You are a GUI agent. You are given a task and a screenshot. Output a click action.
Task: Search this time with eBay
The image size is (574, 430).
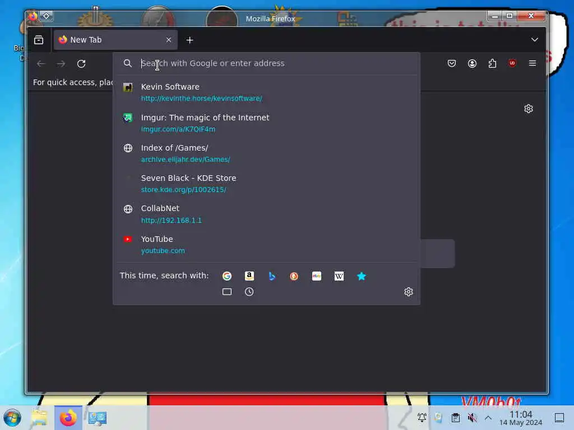point(317,276)
